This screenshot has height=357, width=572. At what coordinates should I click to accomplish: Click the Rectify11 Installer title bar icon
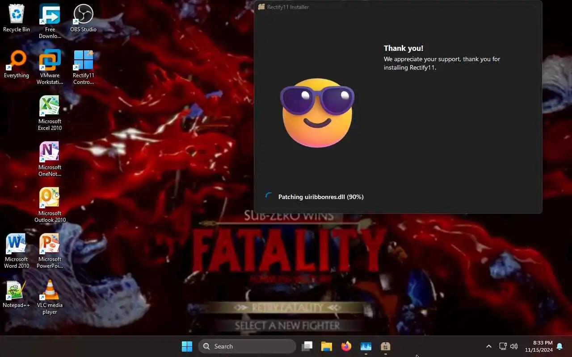(261, 7)
